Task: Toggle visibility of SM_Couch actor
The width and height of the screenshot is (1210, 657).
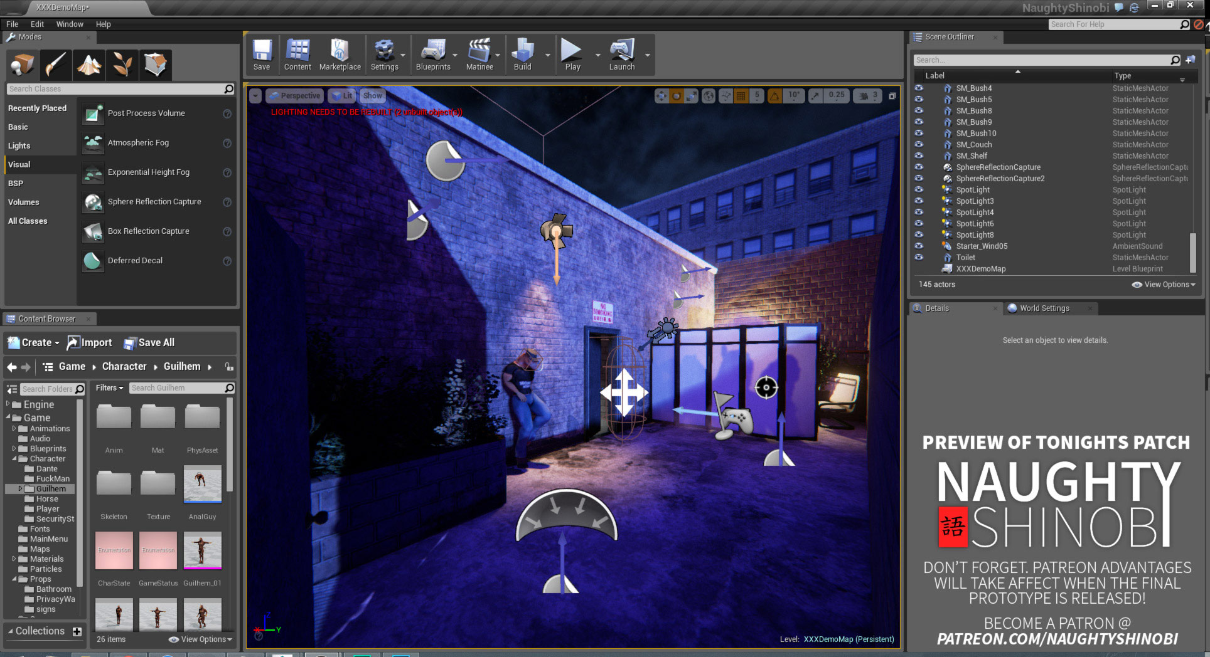Action: [919, 145]
